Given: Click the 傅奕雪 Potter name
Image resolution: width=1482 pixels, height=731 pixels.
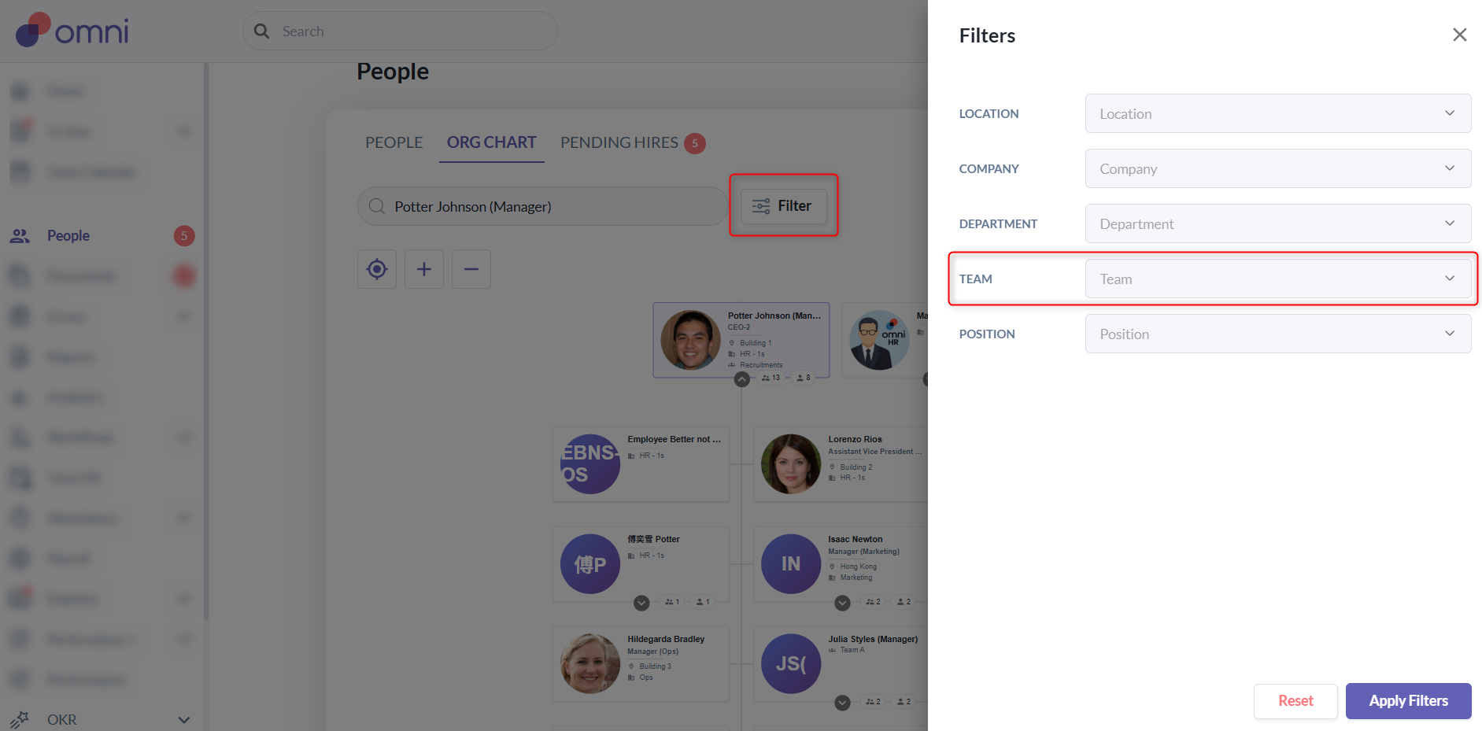Looking at the screenshot, I should [653, 540].
